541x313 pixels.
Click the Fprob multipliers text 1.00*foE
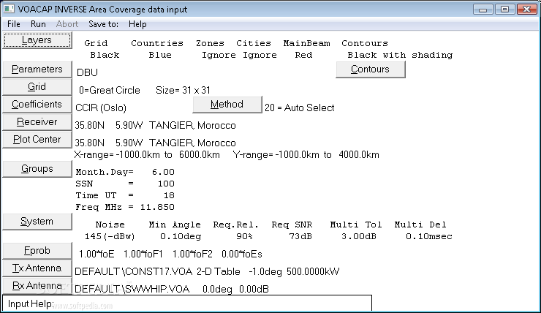97,254
